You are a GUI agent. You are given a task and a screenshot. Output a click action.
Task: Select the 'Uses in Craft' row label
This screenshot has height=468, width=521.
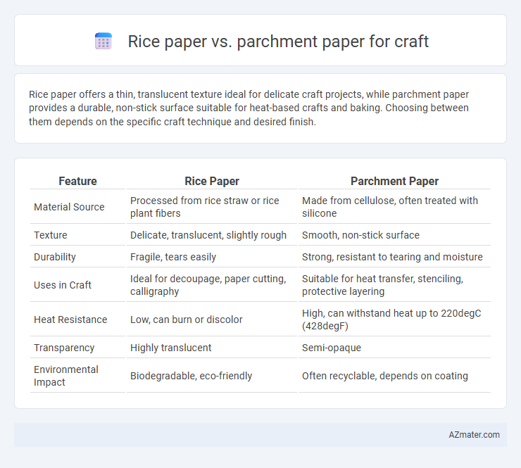pos(63,285)
